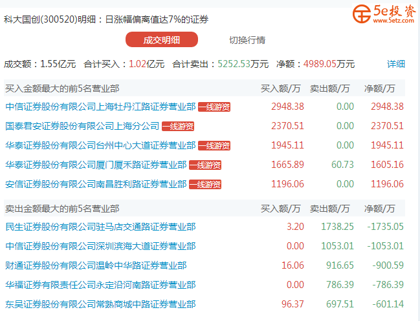Click 净额 4989.05万元 value
Screen dimensions: 420x321
pyautogui.click(x=329, y=64)
